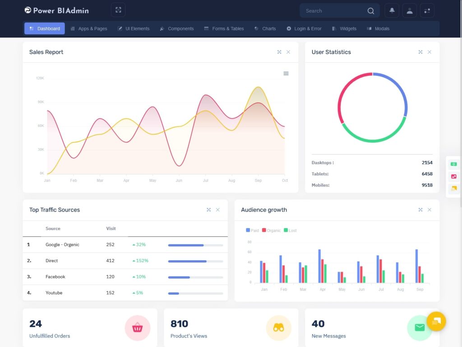Click the Power BI Admin logo link

pos(56,10)
